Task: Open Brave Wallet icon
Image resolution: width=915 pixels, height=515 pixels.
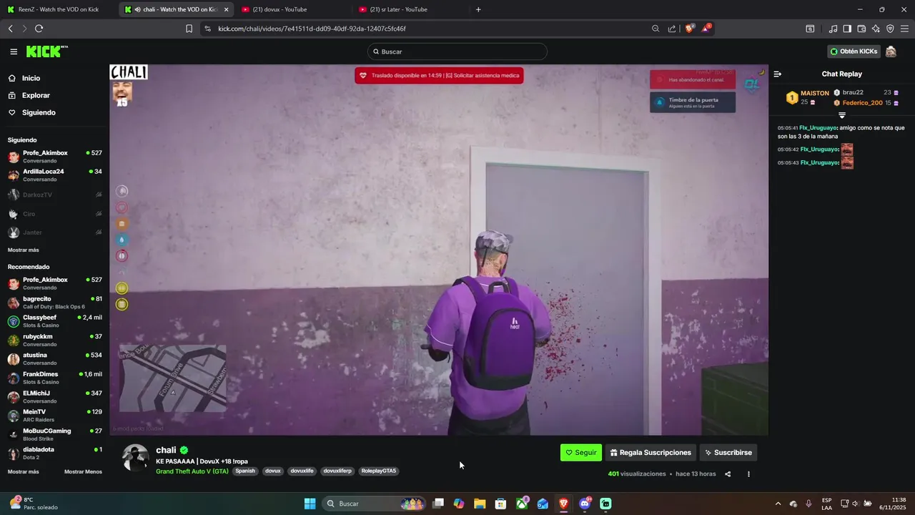Action: [x=861, y=29]
